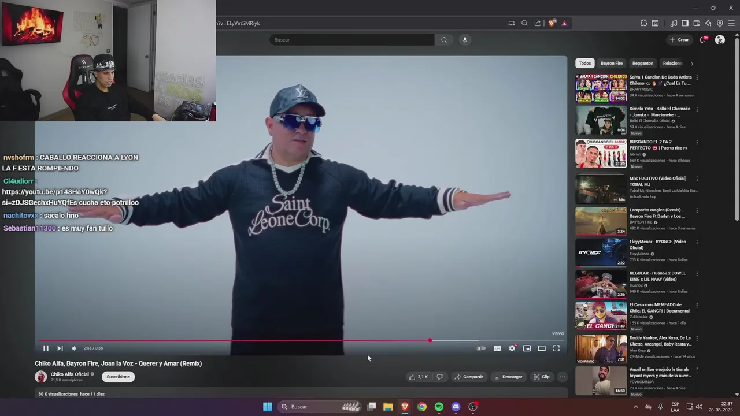Click the Descargar download button
The width and height of the screenshot is (740, 416).
pos(508,377)
